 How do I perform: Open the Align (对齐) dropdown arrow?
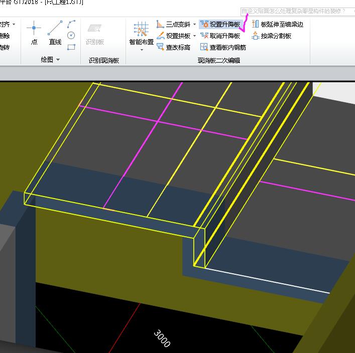coord(14,24)
